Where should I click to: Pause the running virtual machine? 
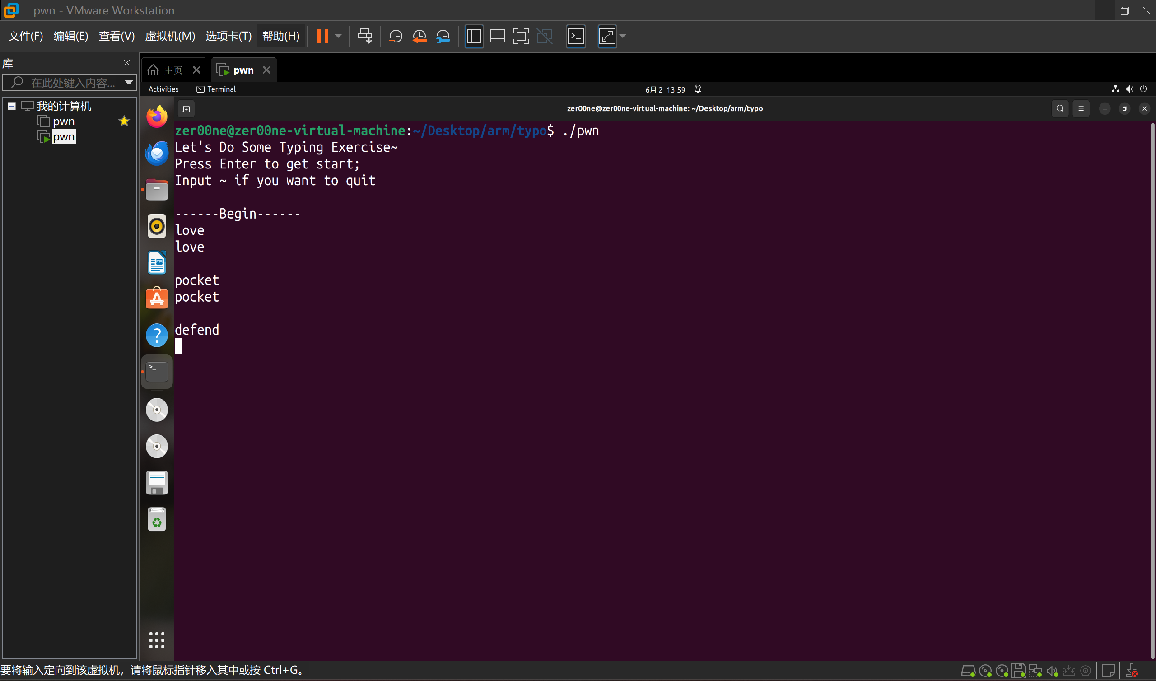tap(322, 36)
